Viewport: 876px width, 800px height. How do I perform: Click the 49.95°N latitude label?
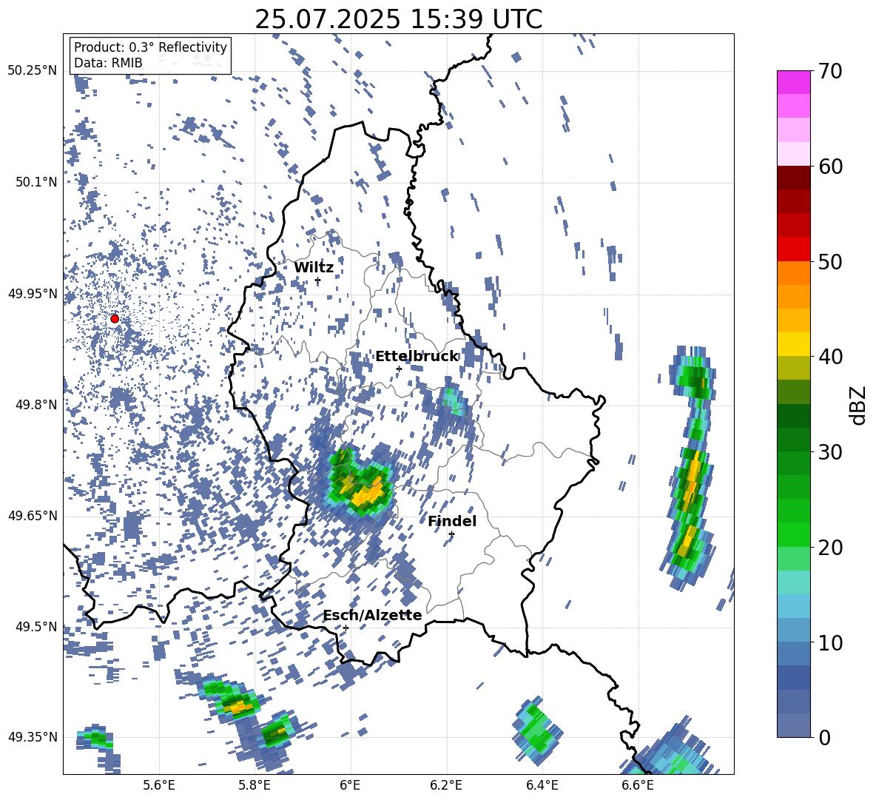click(x=33, y=294)
